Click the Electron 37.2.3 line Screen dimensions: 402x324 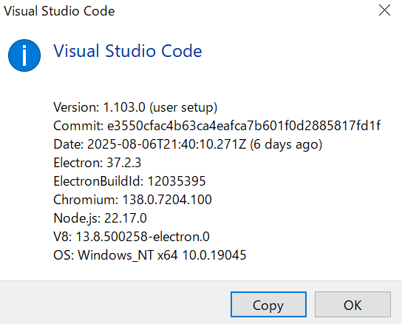click(97, 163)
